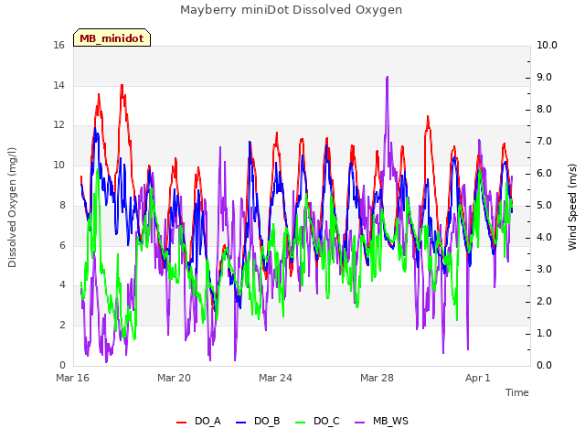The width and height of the screenshot is (585, 439).
Task: Click the MB_minidot label box
Action: 112,37
